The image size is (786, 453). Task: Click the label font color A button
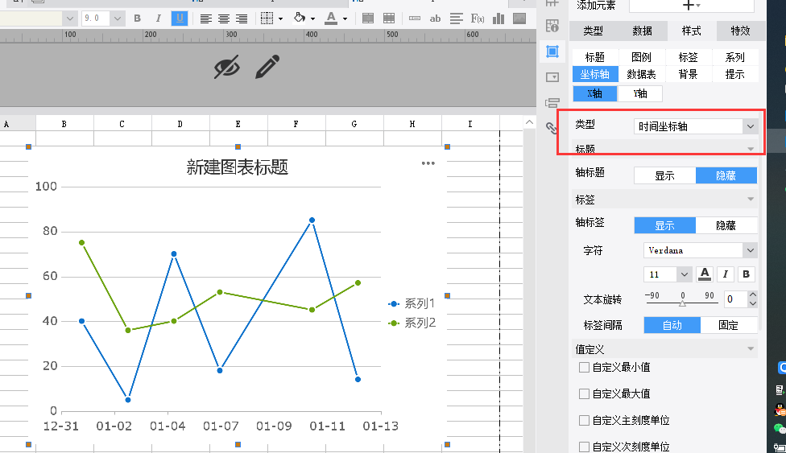click(705, 274)
